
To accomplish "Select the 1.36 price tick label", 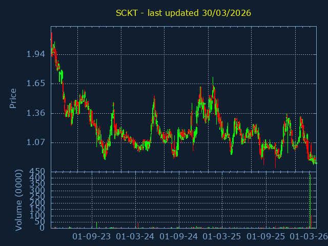I will pyautogui.click(x=36, y=113).
